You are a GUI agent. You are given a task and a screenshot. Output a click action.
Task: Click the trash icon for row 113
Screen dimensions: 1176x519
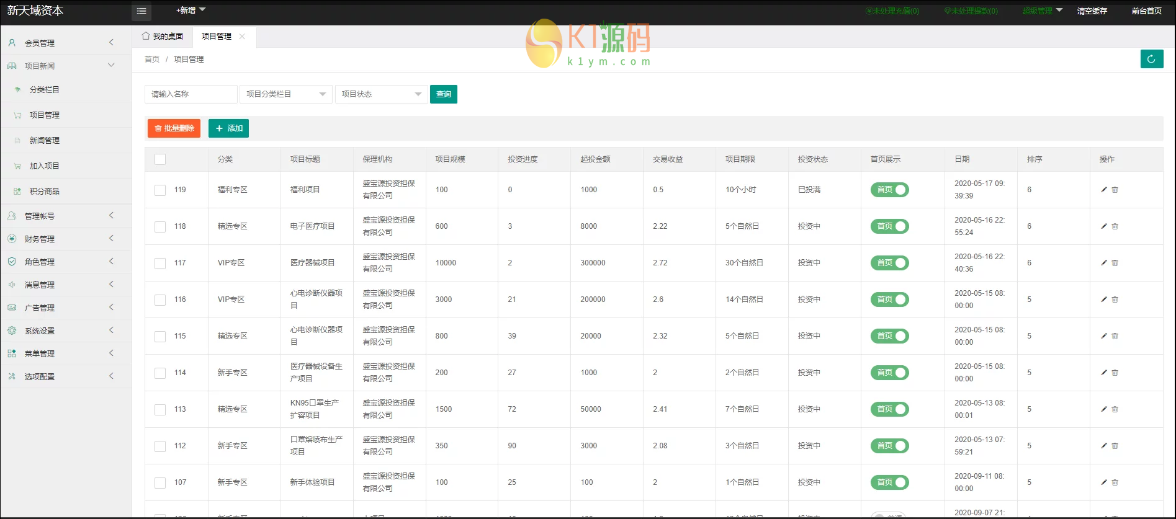point(1115,409)
